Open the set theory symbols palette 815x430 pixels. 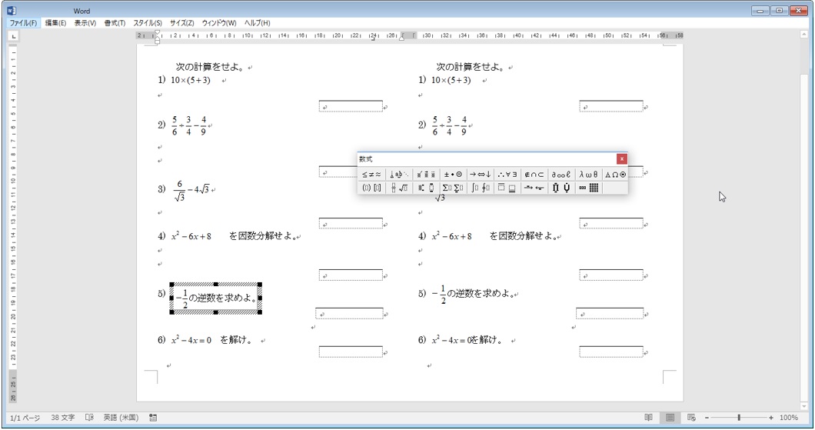534,175
